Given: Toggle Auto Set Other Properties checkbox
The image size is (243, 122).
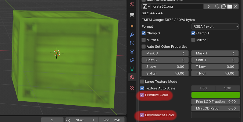Looking at the screenshot, I should point(144,47).
